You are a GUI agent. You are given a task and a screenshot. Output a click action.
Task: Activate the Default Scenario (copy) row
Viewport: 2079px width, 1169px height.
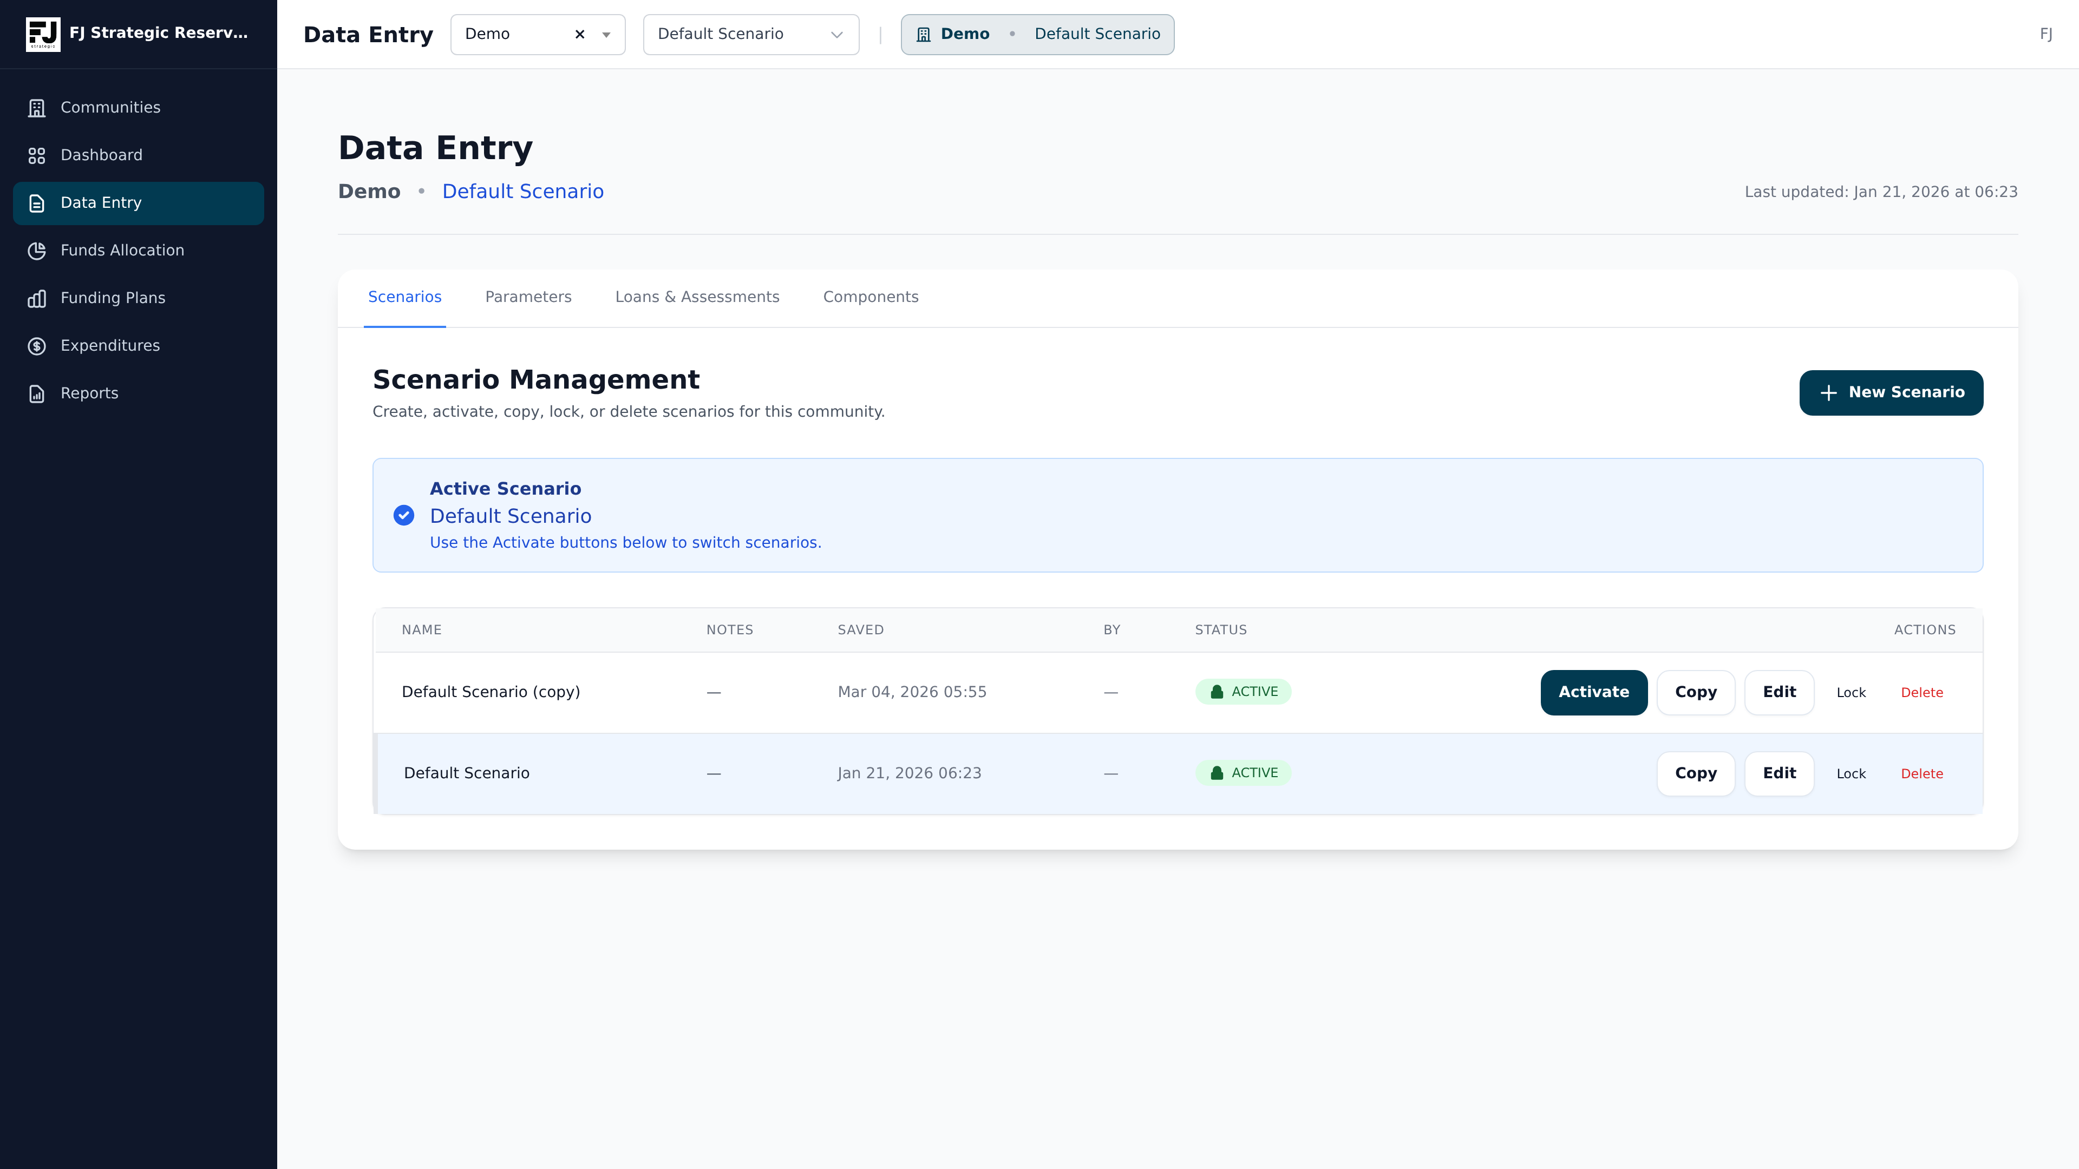click(1594, 692)
